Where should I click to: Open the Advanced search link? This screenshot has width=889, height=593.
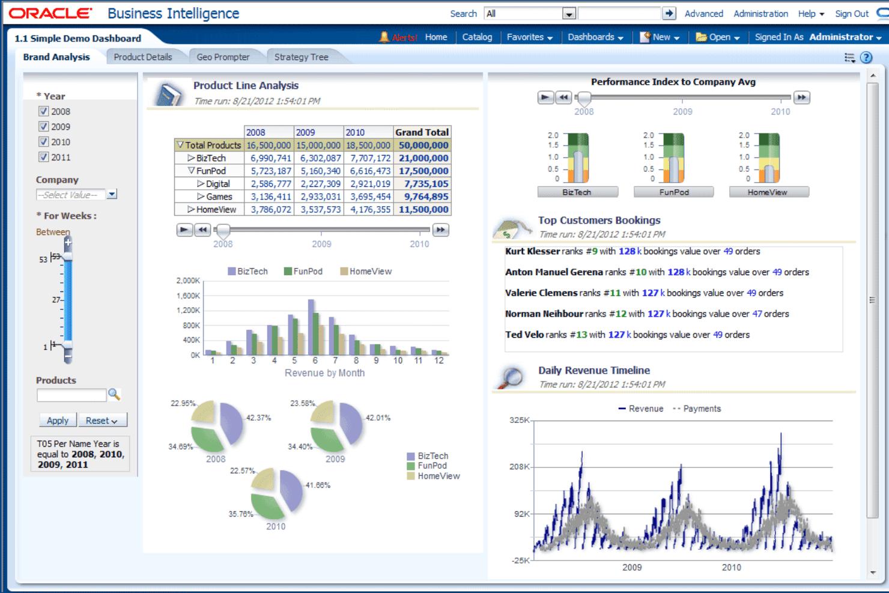pyautogui.click(x=704, y=13)
